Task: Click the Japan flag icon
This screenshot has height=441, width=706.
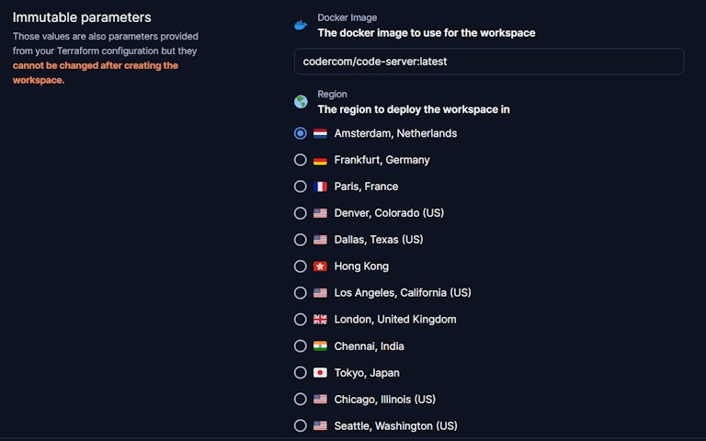Action: (x=320, y=373)
